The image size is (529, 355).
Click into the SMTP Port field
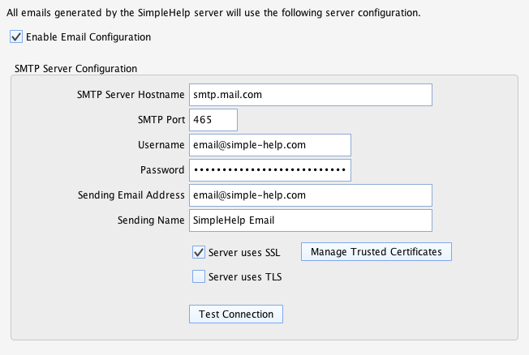point(213,120)
